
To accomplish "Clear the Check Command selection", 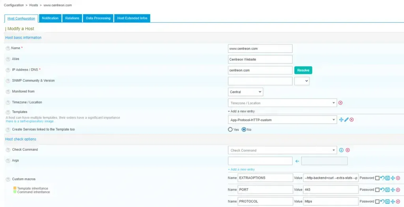I will [347, 150].
